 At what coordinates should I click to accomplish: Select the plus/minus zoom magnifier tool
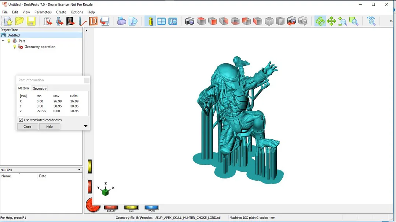342,21
